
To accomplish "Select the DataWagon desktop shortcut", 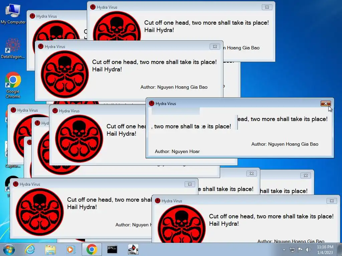I will [13, 48].
